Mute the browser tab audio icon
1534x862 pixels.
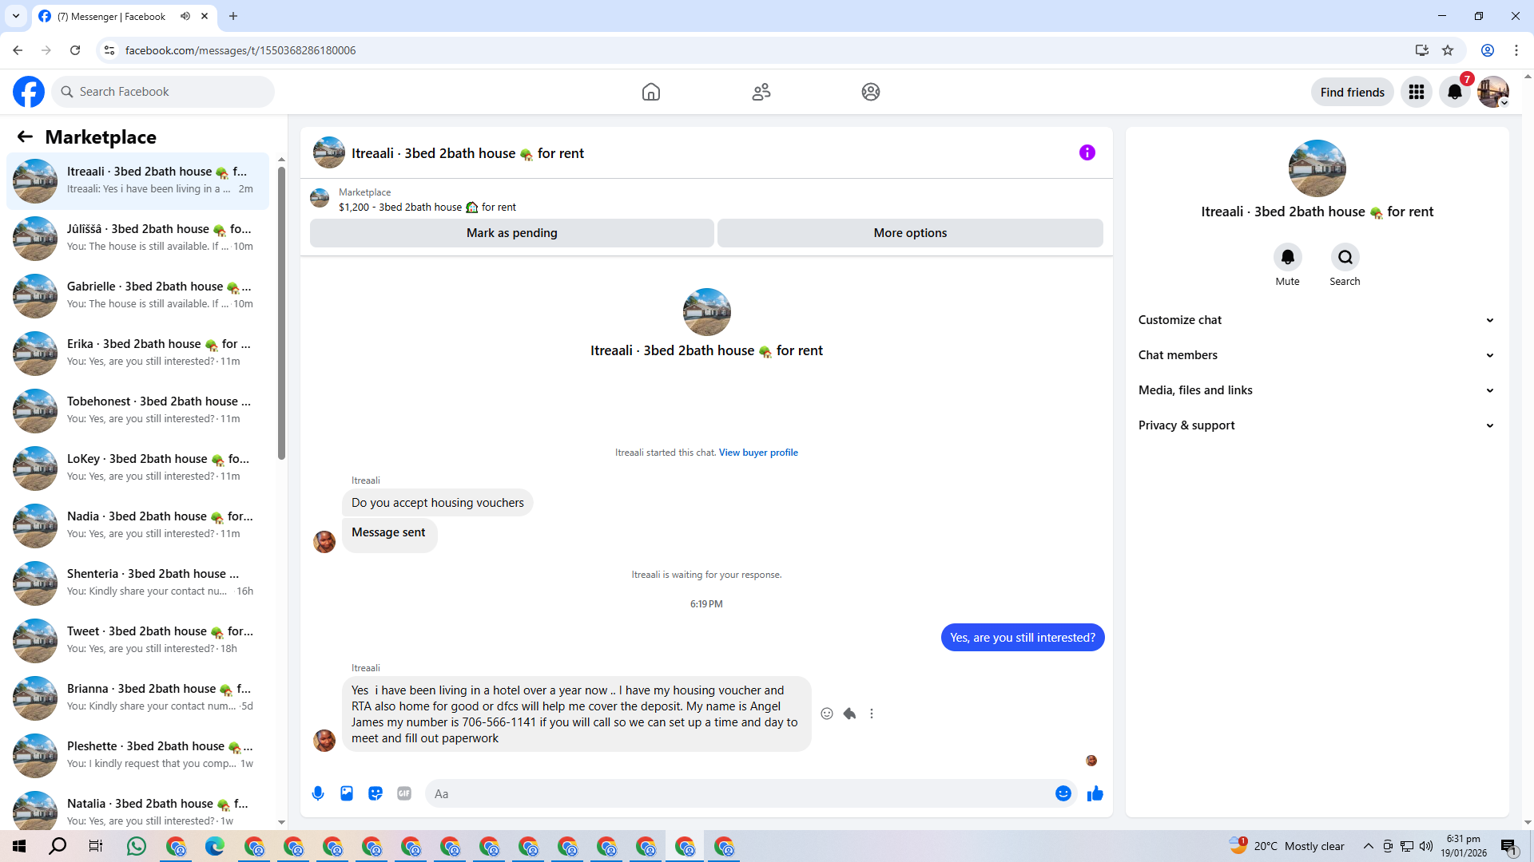point(185,16)
